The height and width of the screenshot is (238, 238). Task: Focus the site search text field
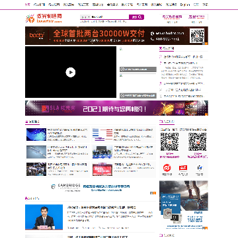pos(110,17)
